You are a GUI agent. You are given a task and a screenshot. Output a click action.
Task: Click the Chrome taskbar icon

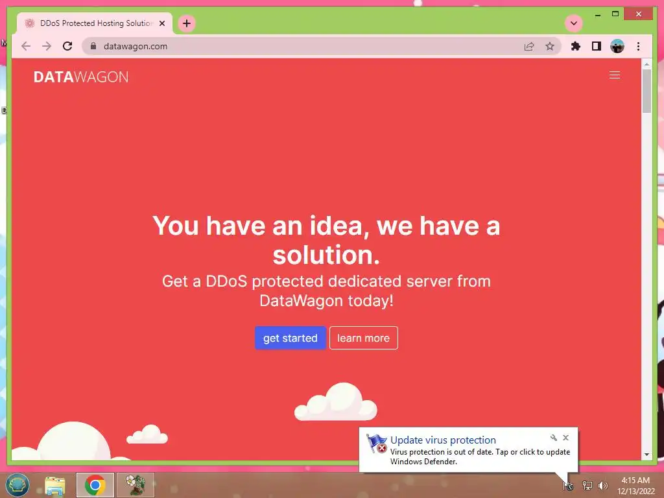tap(95, 485)
